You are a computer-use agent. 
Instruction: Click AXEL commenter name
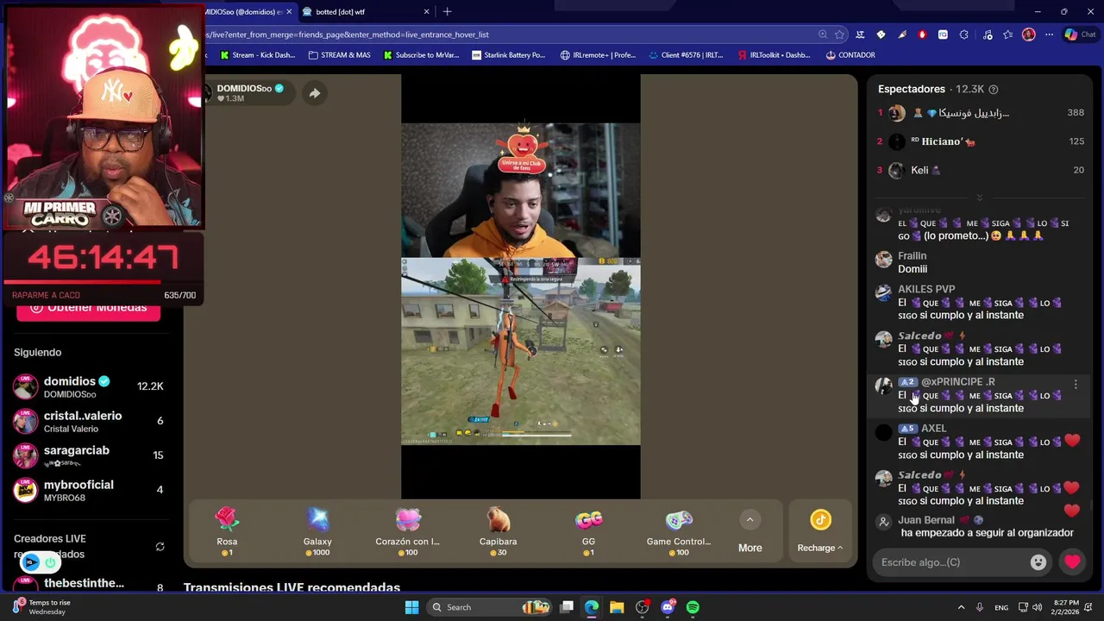[x=933, y=429]
